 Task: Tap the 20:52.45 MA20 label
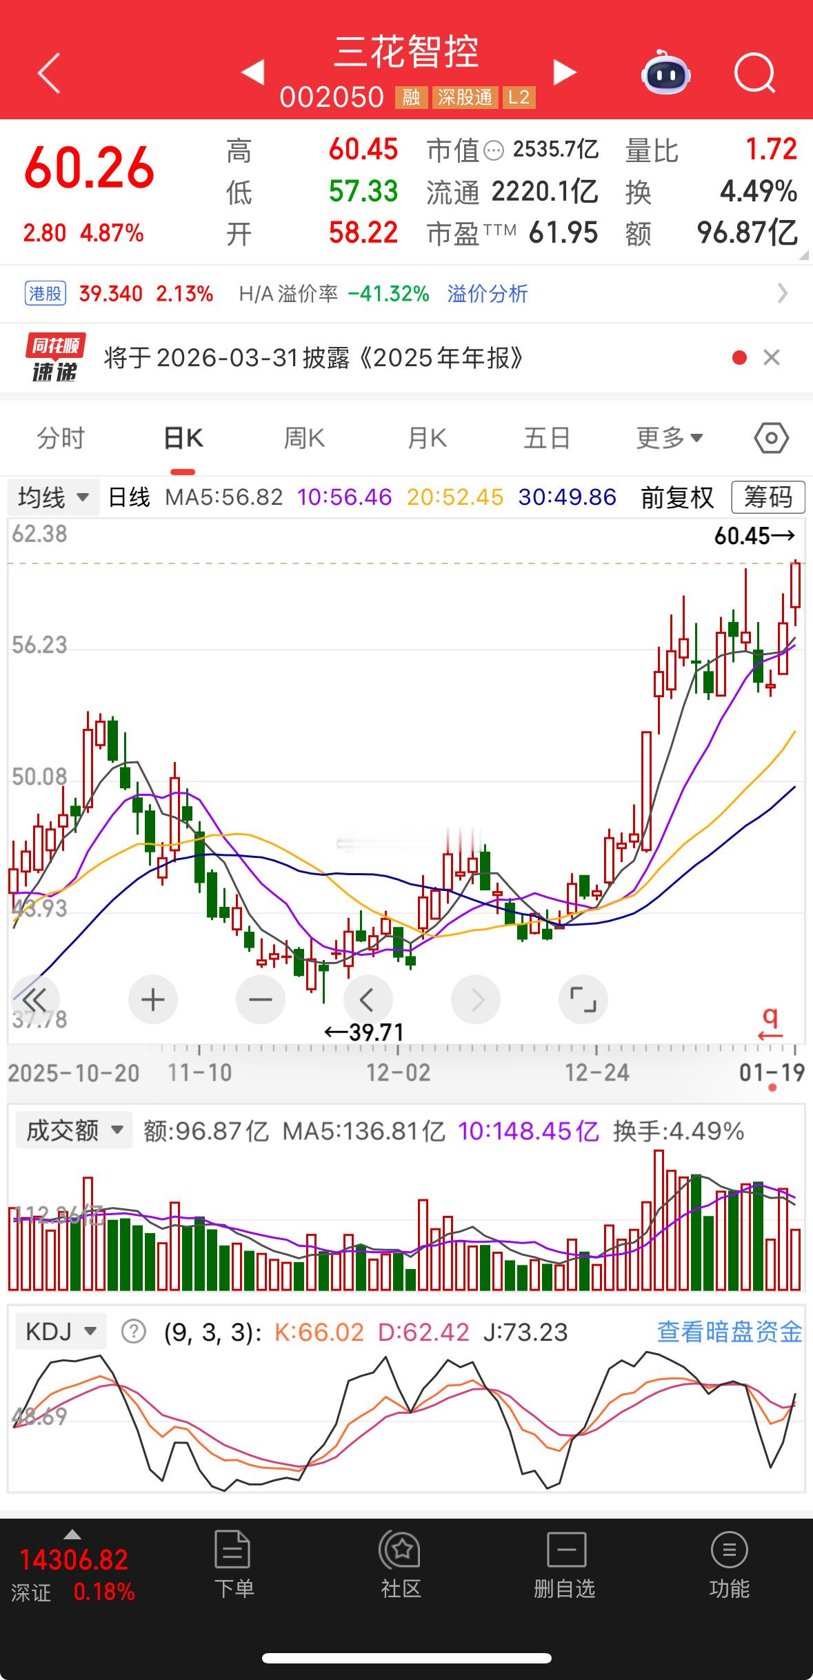(455, 497)
